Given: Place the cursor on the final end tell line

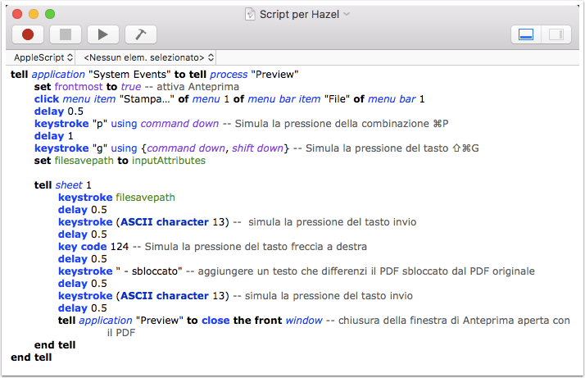Looking at the screenshot, I should (x=31, y=358).
